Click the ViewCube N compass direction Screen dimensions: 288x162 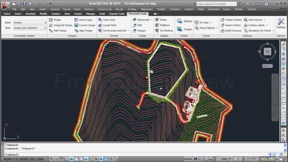click(x=267, y=44)
